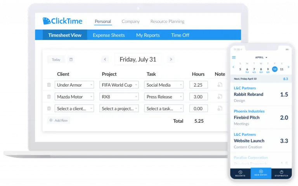298x186 pixels.
Task: Click the Today button
Action: click(x=56, y=59)
